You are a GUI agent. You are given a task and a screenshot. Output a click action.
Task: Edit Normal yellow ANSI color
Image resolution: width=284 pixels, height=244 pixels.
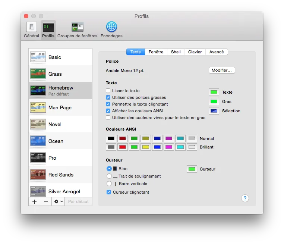coord(146,138)
